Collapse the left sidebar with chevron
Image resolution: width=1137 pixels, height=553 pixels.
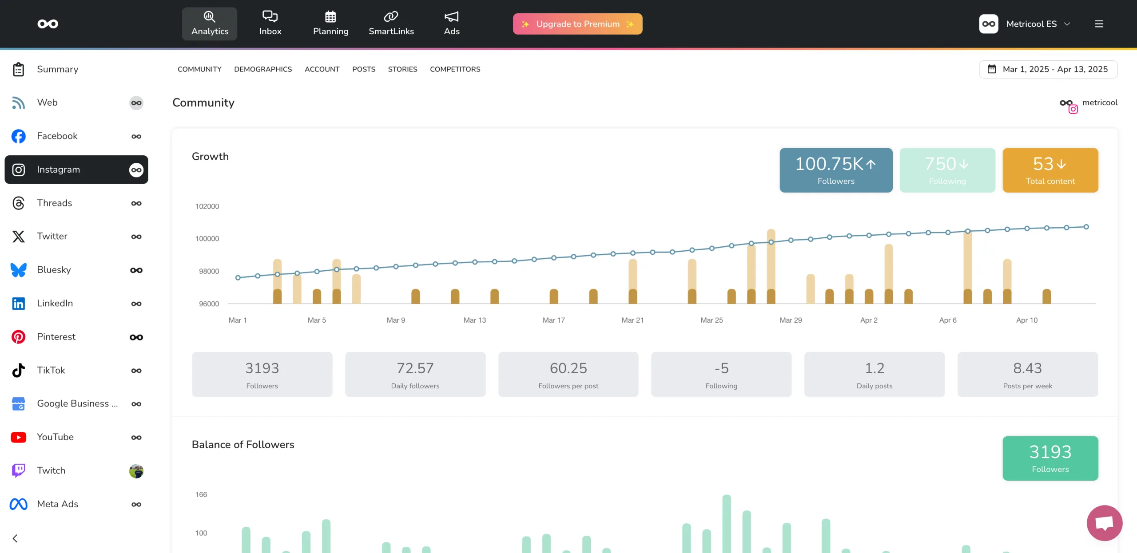coord(15,538)
